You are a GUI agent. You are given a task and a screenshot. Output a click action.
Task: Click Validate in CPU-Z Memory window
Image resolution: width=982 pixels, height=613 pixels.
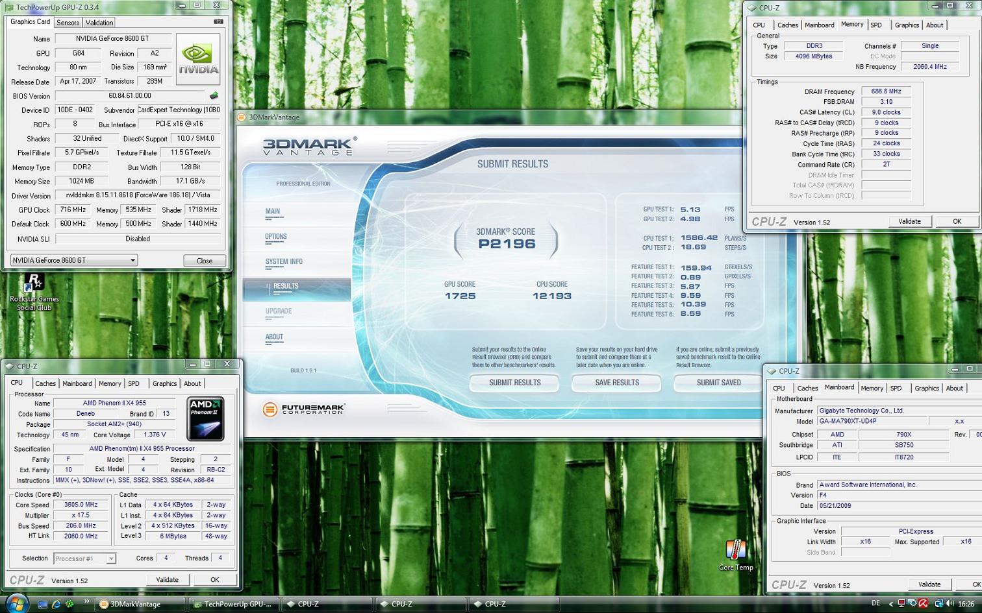pos(909,221)
